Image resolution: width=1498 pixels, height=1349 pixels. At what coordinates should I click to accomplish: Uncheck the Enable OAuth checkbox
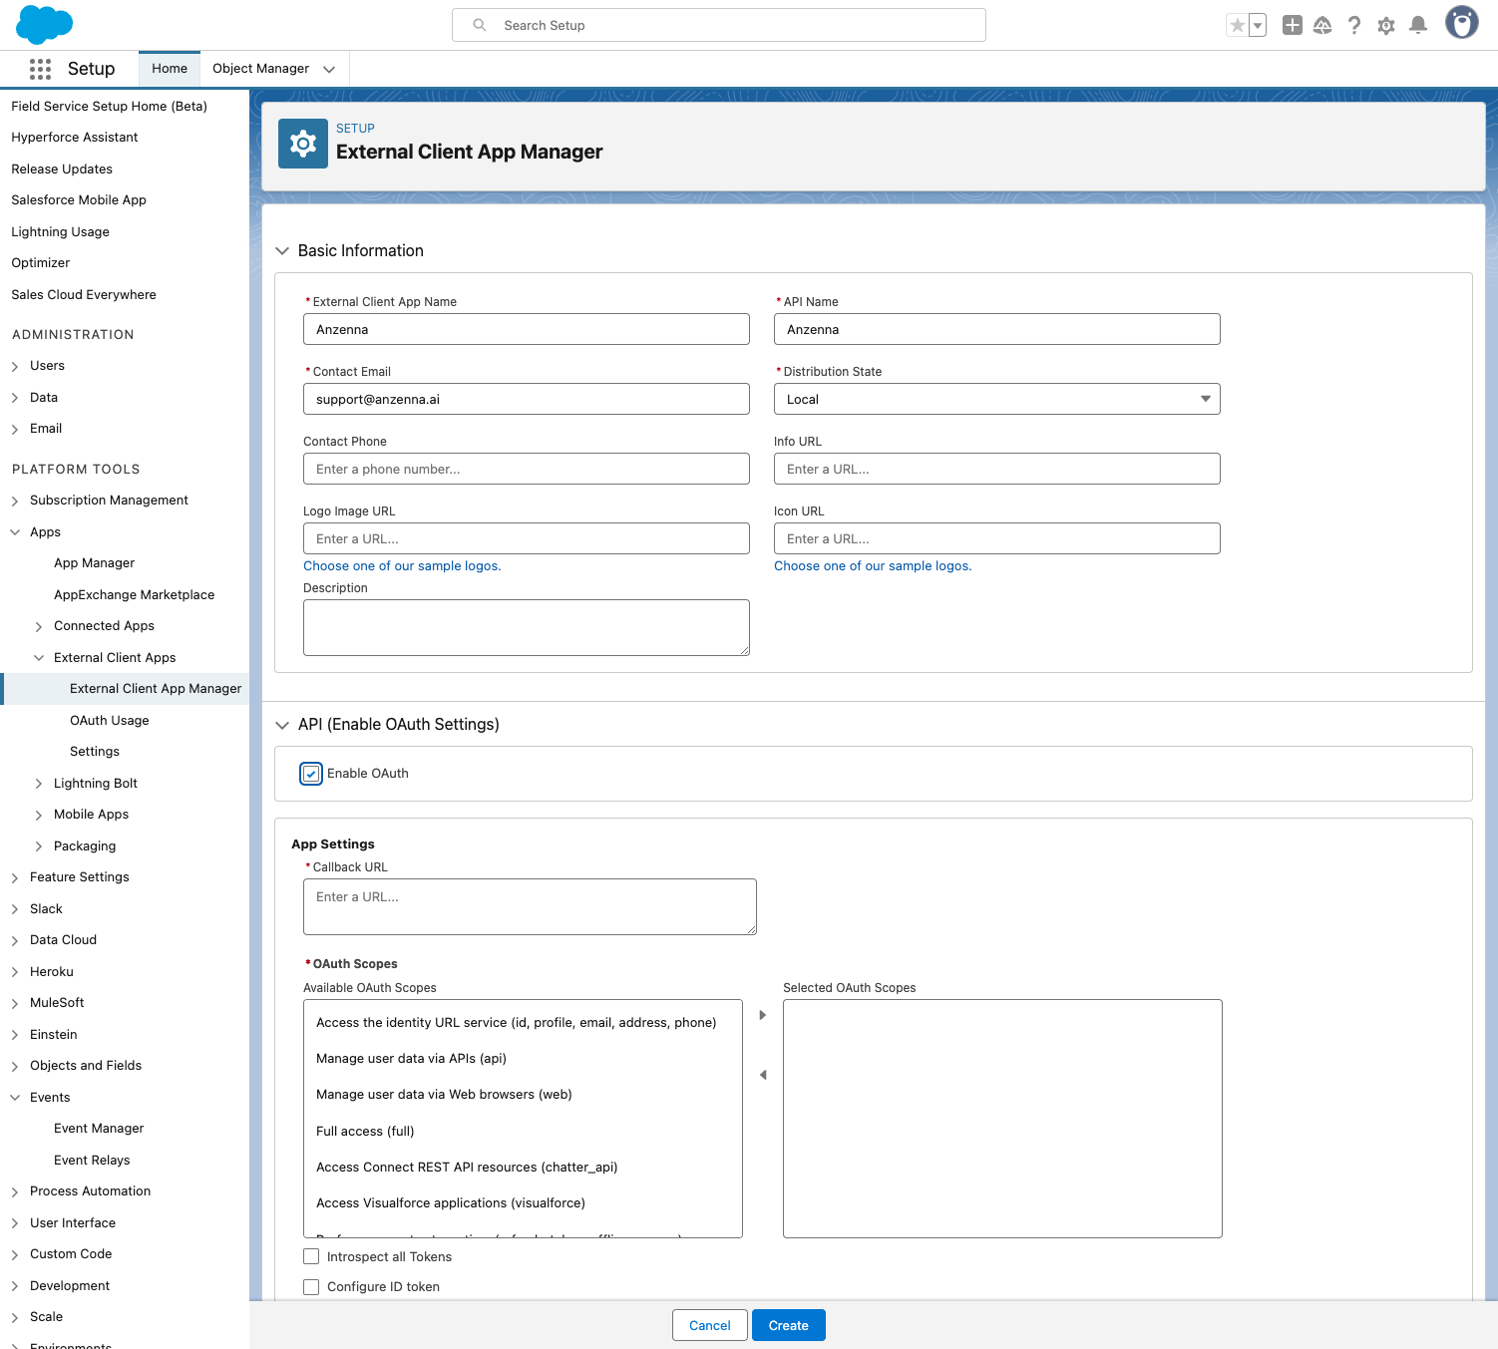(311, 774)
